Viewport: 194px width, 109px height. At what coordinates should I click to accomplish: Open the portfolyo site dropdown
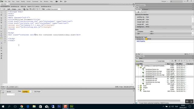click(x=146, y=61)
